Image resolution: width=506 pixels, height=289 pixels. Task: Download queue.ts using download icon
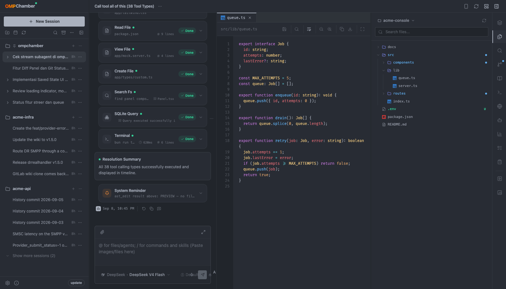[350, 29]
